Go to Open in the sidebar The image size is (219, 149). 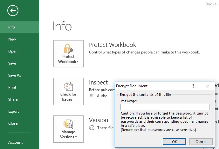[13, 51]
